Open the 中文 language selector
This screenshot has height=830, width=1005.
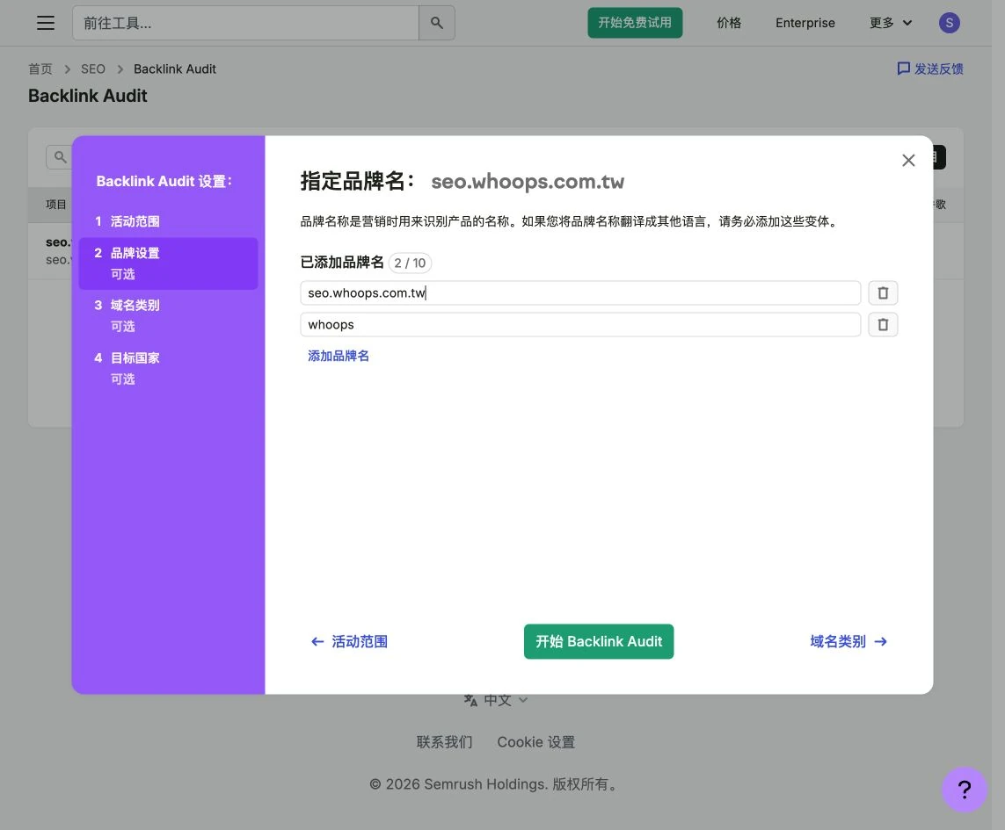pyautogui.click(x=495, y=700)
